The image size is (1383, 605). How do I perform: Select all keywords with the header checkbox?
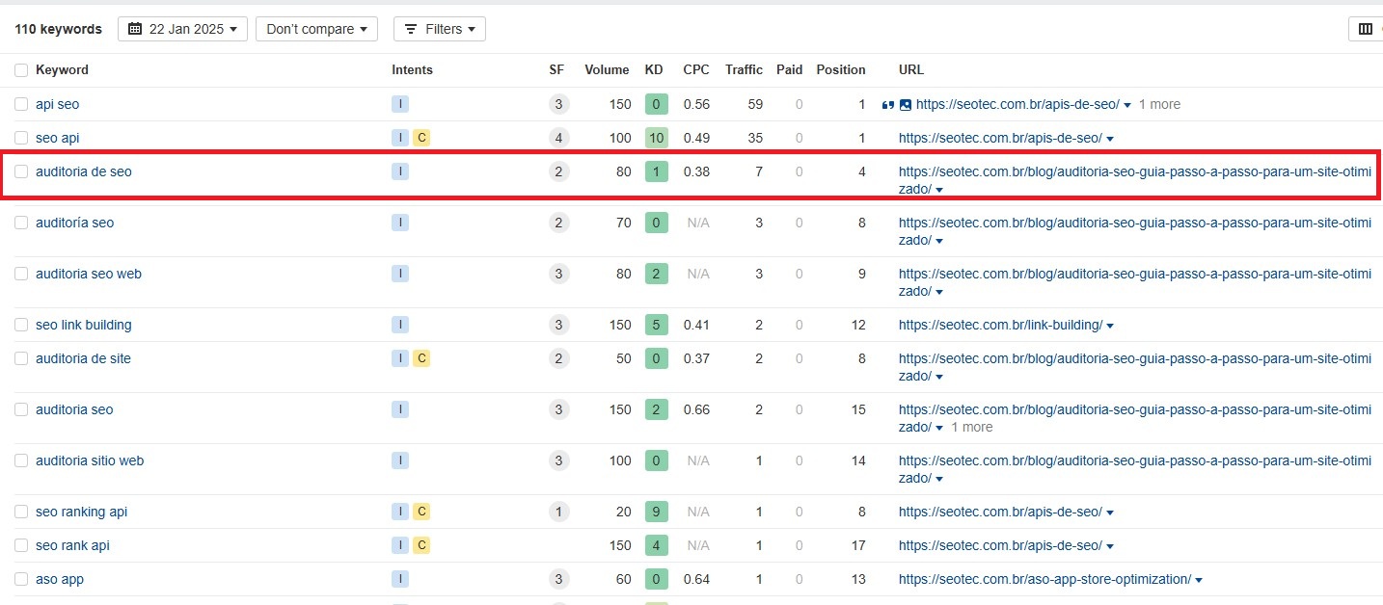(x=21, y=70)
